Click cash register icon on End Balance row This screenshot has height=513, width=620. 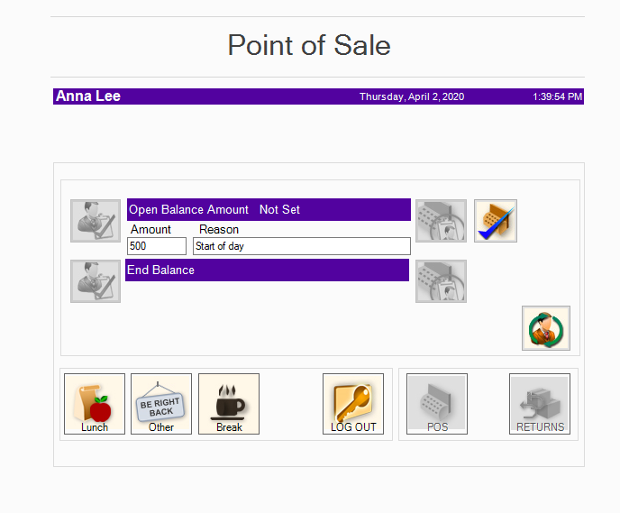pyautogui.click(x=441, y=281)
